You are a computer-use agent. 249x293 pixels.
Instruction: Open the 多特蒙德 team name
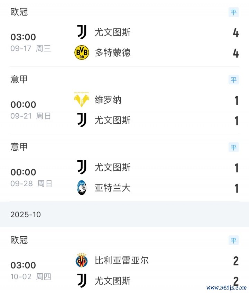(x=113, y=53)
